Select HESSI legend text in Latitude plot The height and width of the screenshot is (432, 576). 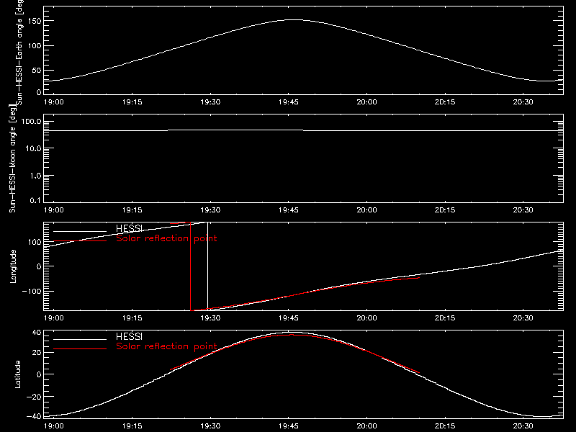129,336
